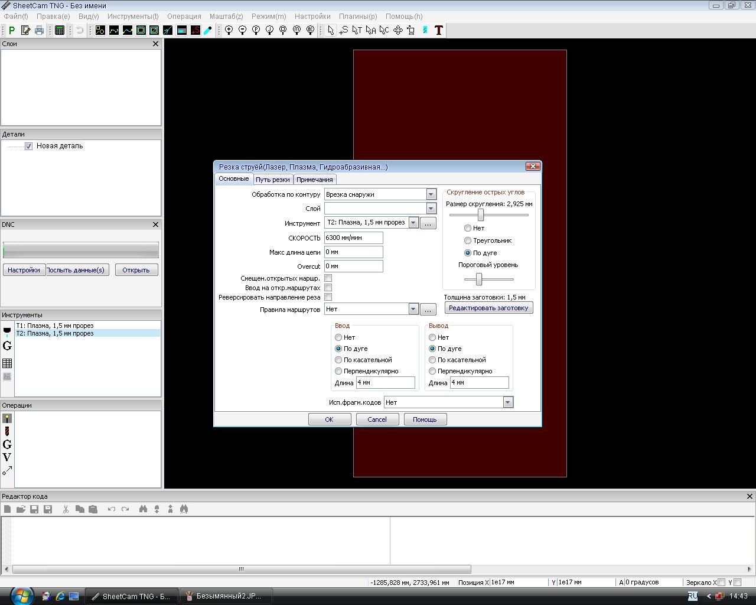Click the Пороговый уровень slider handle
This screenshot has height=605, width=756.
[x=479, y=279]
